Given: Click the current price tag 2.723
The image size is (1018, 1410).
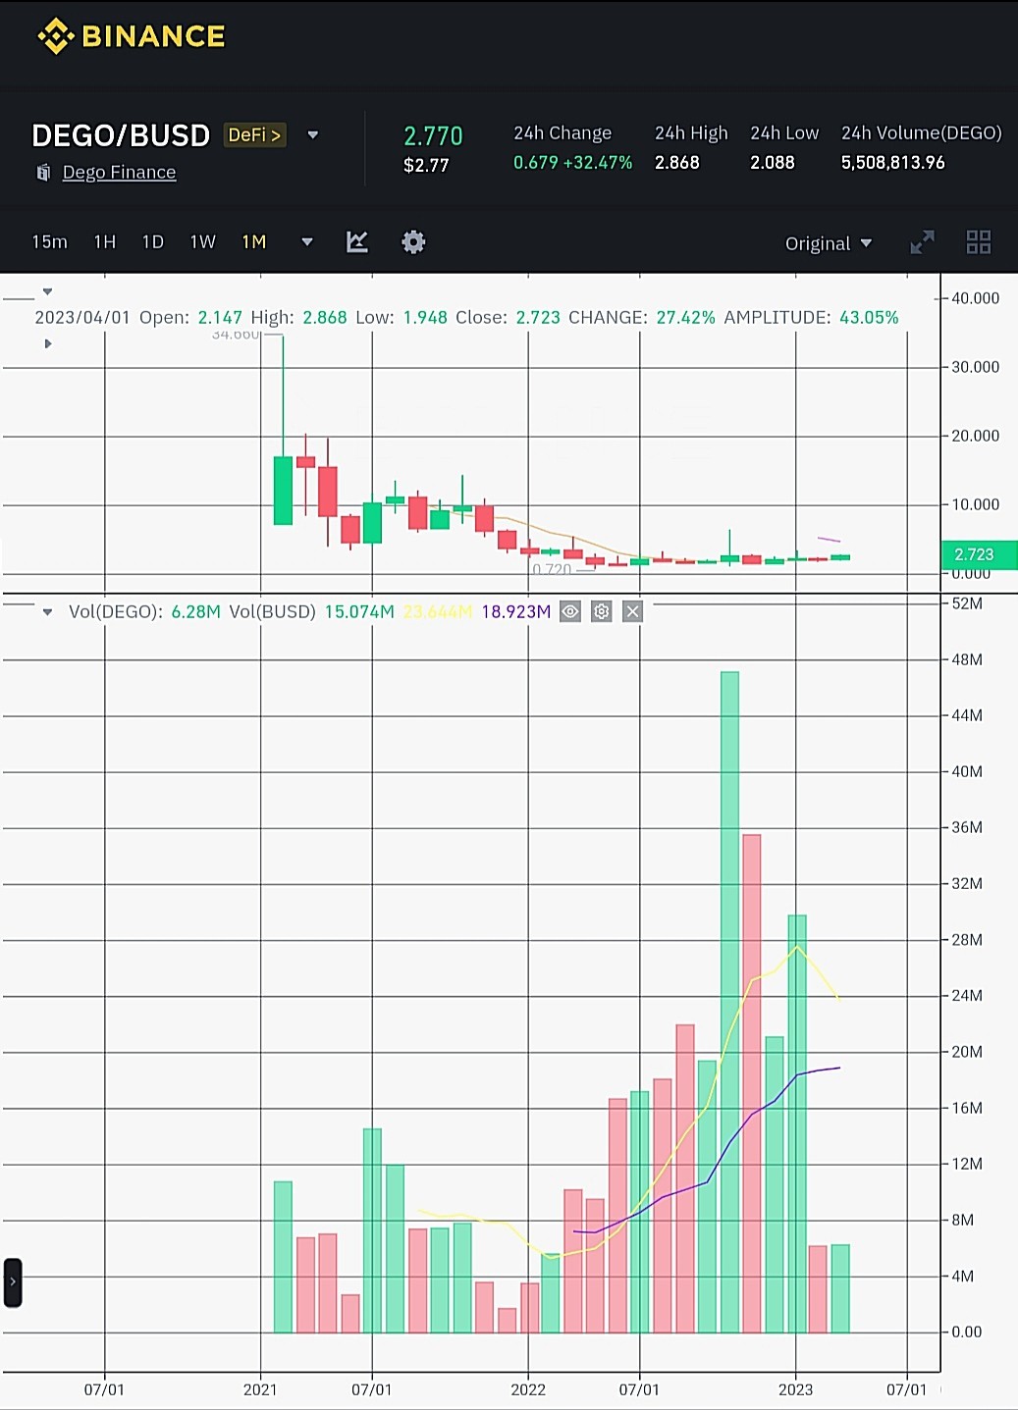Looking at the screenshot, I should (x=979, y=554).
